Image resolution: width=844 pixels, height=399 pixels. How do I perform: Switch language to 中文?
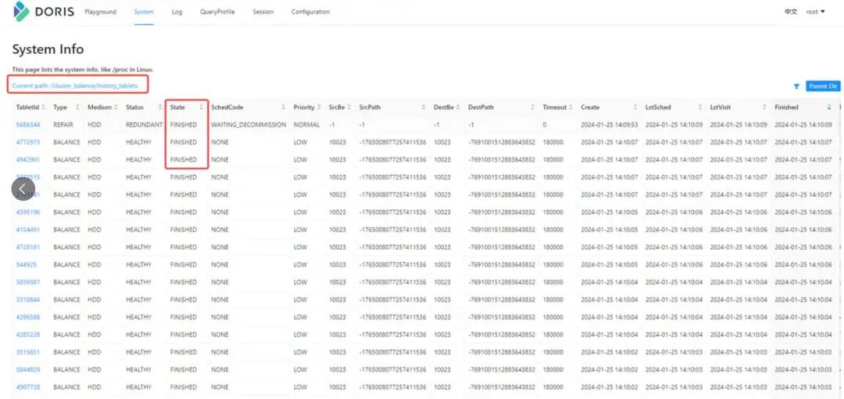791,12
